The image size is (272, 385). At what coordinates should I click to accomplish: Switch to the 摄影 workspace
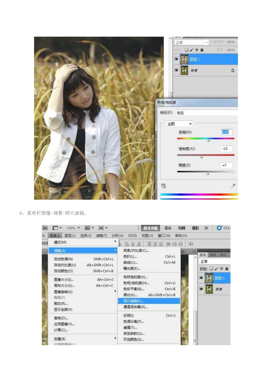(195, 228)
